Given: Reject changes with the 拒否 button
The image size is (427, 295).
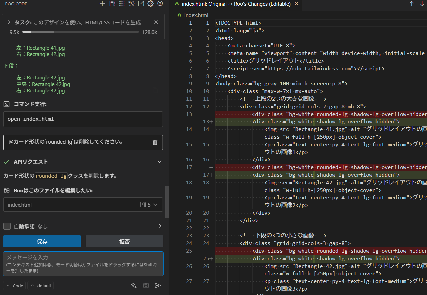Looking at the screenshot, I should click(x=124, y=241).
